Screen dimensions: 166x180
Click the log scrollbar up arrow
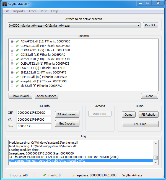point(156,143)
